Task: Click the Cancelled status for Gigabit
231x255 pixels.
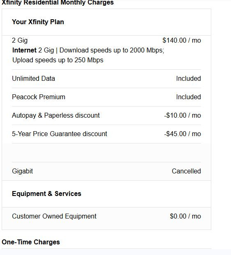Action: (186, 171)
